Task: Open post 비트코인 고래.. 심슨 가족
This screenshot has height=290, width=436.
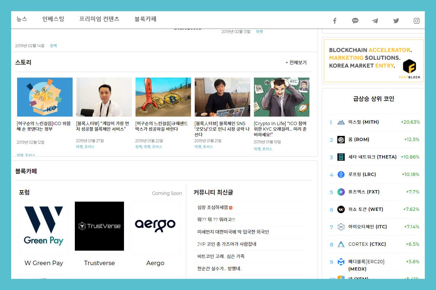Action: click(x=221, y=256)
